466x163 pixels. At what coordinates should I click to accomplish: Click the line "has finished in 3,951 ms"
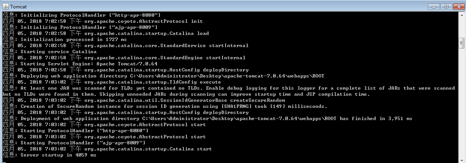click(207, 119)
